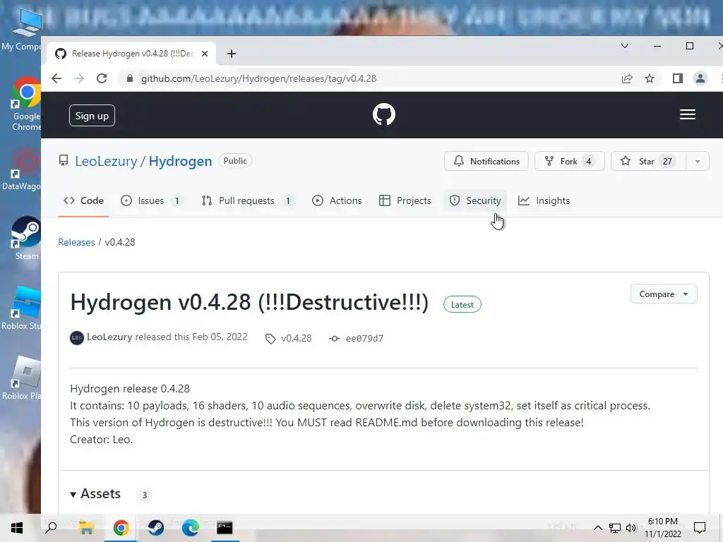Image resolution: width=723 pixels, height=542 pixels.
Task: Open the Pull requests tab
Action: (248, 200)
